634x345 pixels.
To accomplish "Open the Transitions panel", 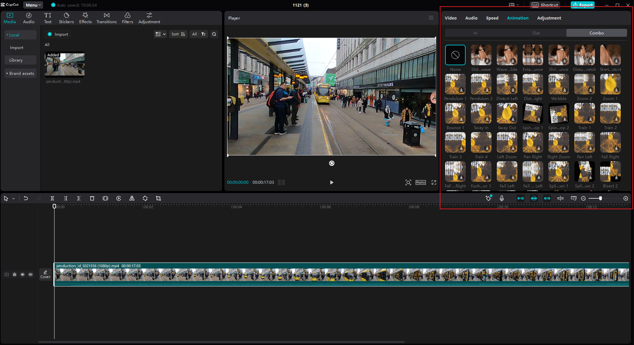I will (x=106, y=18).
